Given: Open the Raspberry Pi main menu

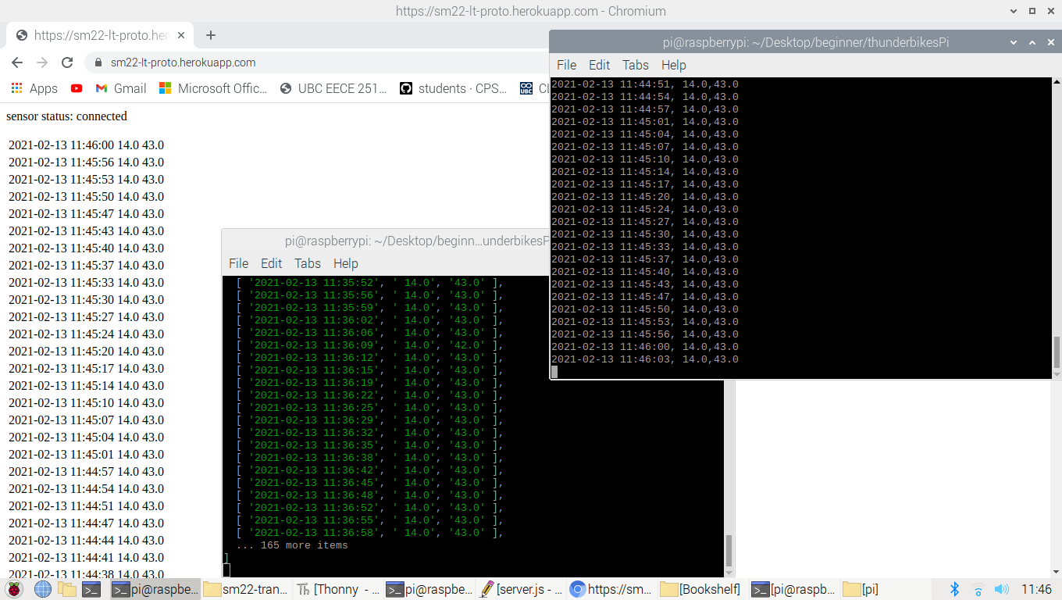Looking at the screenshot, I should coord(14,589).
